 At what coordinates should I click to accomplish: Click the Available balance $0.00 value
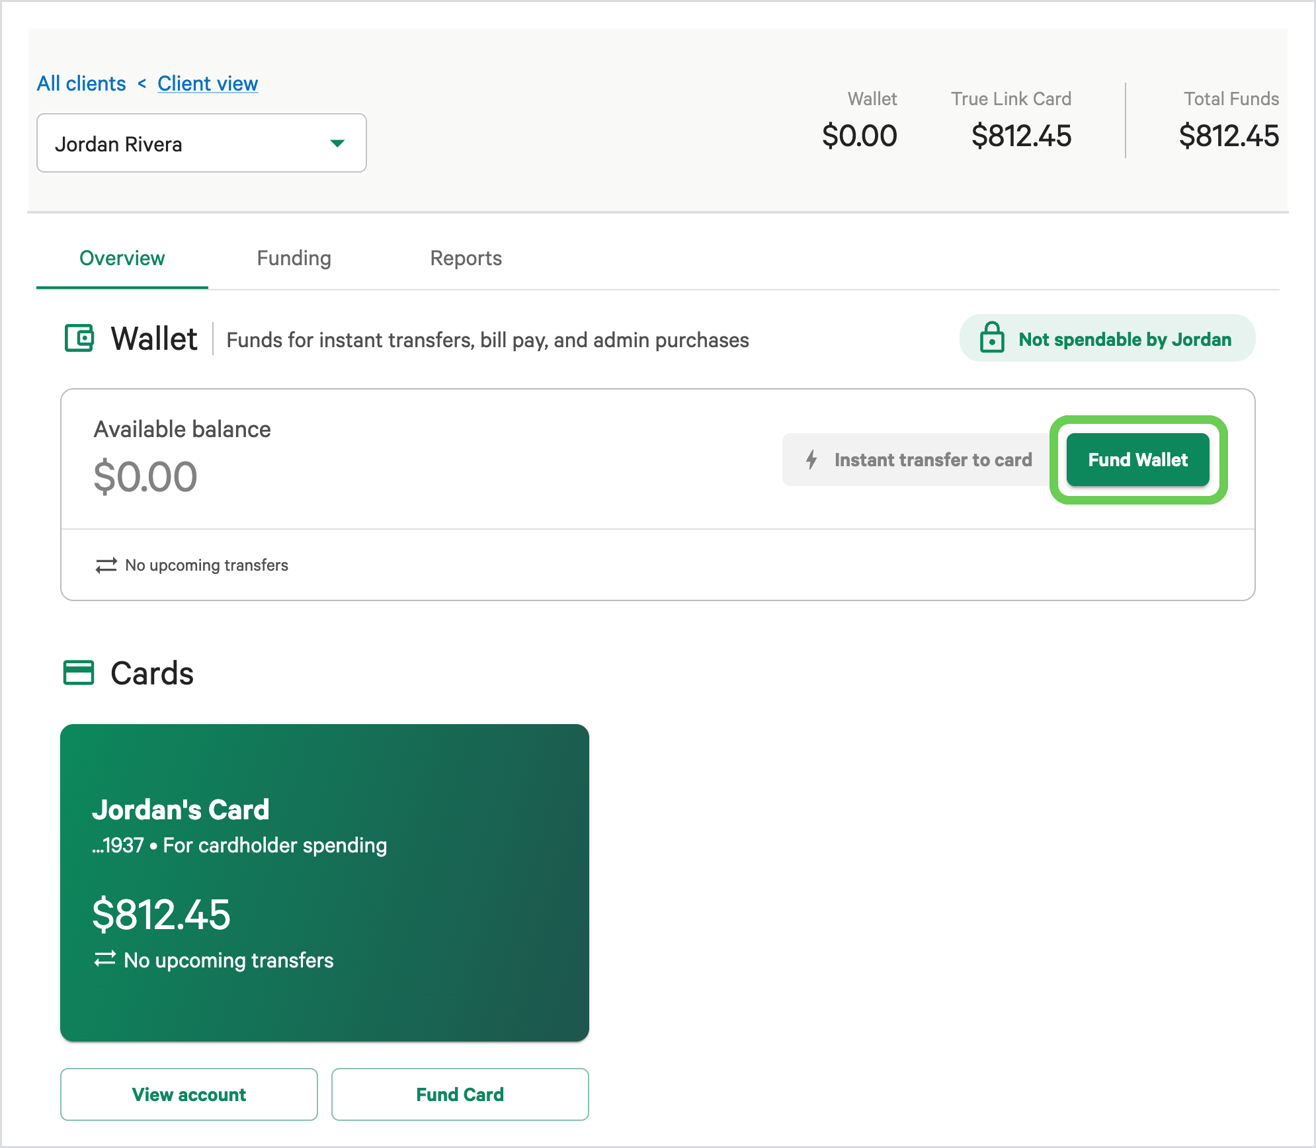[x=145, y=477]
